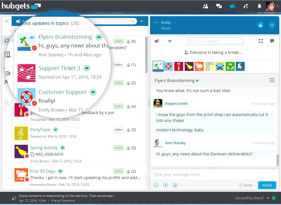Click the search field in topics header
Screen dimensions: 281x205
[115, 21]
